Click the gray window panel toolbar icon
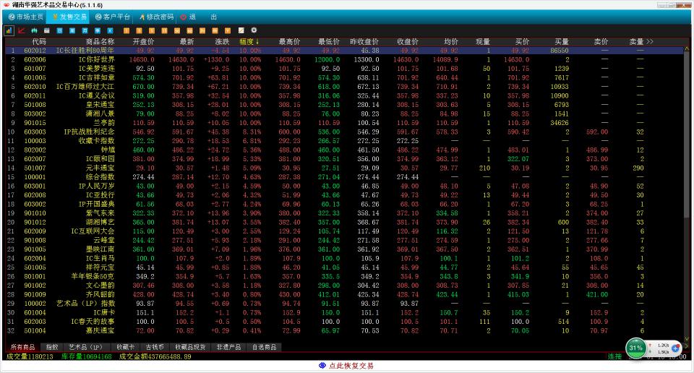This screenshot has height=373, width=694. 47,30
